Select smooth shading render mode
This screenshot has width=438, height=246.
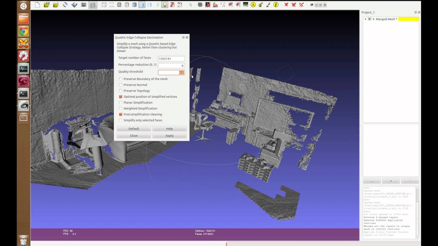pyautogui.click(x=150, y=5)
